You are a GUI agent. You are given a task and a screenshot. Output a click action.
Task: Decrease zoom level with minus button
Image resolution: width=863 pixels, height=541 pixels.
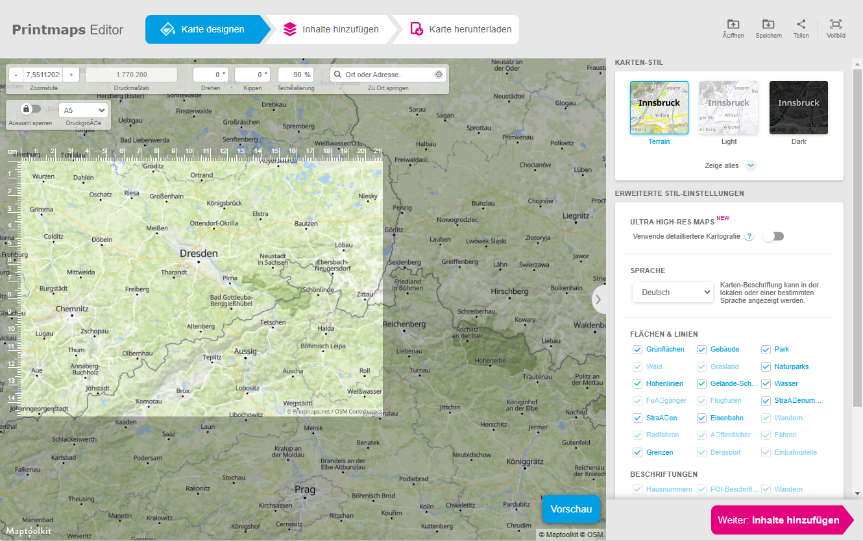(16, 75)
